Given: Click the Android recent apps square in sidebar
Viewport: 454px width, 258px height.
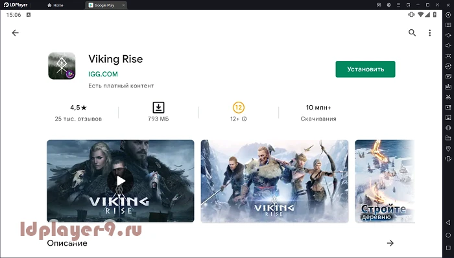Looking at the screenshot, I should 448,248.
